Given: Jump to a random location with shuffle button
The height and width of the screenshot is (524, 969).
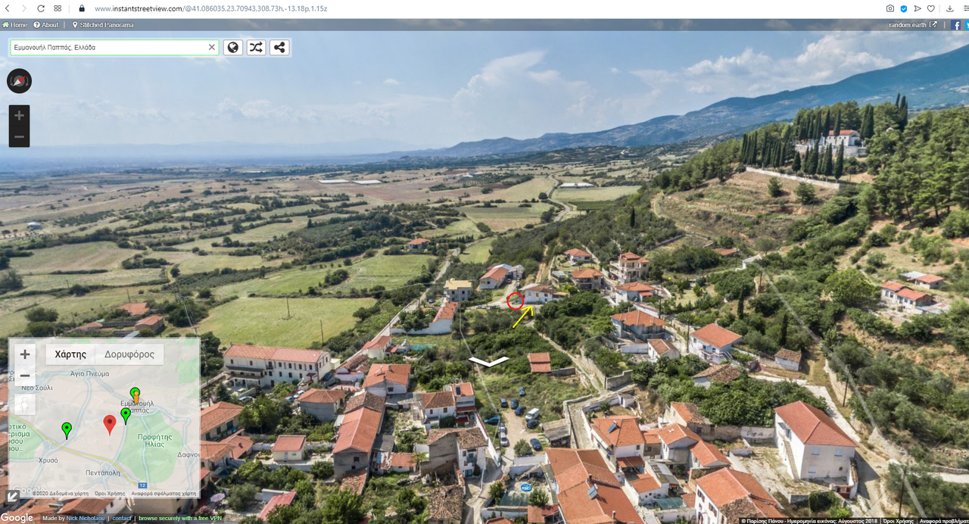Looking at the screenshot, I should pyautogui.click(x=256, y=47).
